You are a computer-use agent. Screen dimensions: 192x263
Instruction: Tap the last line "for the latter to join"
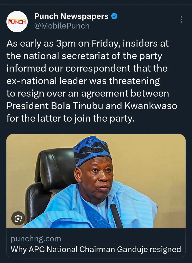pos(69,118)
